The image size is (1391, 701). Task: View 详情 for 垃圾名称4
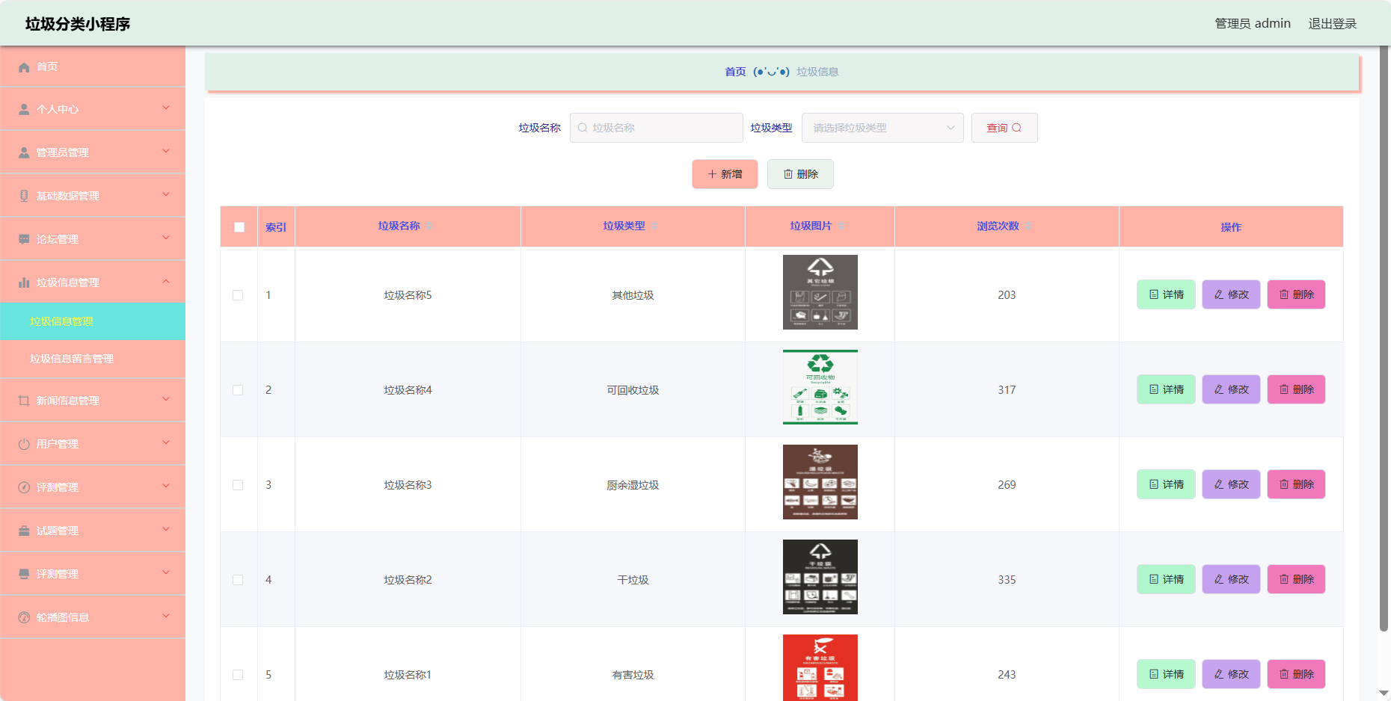pos(1166,389)
